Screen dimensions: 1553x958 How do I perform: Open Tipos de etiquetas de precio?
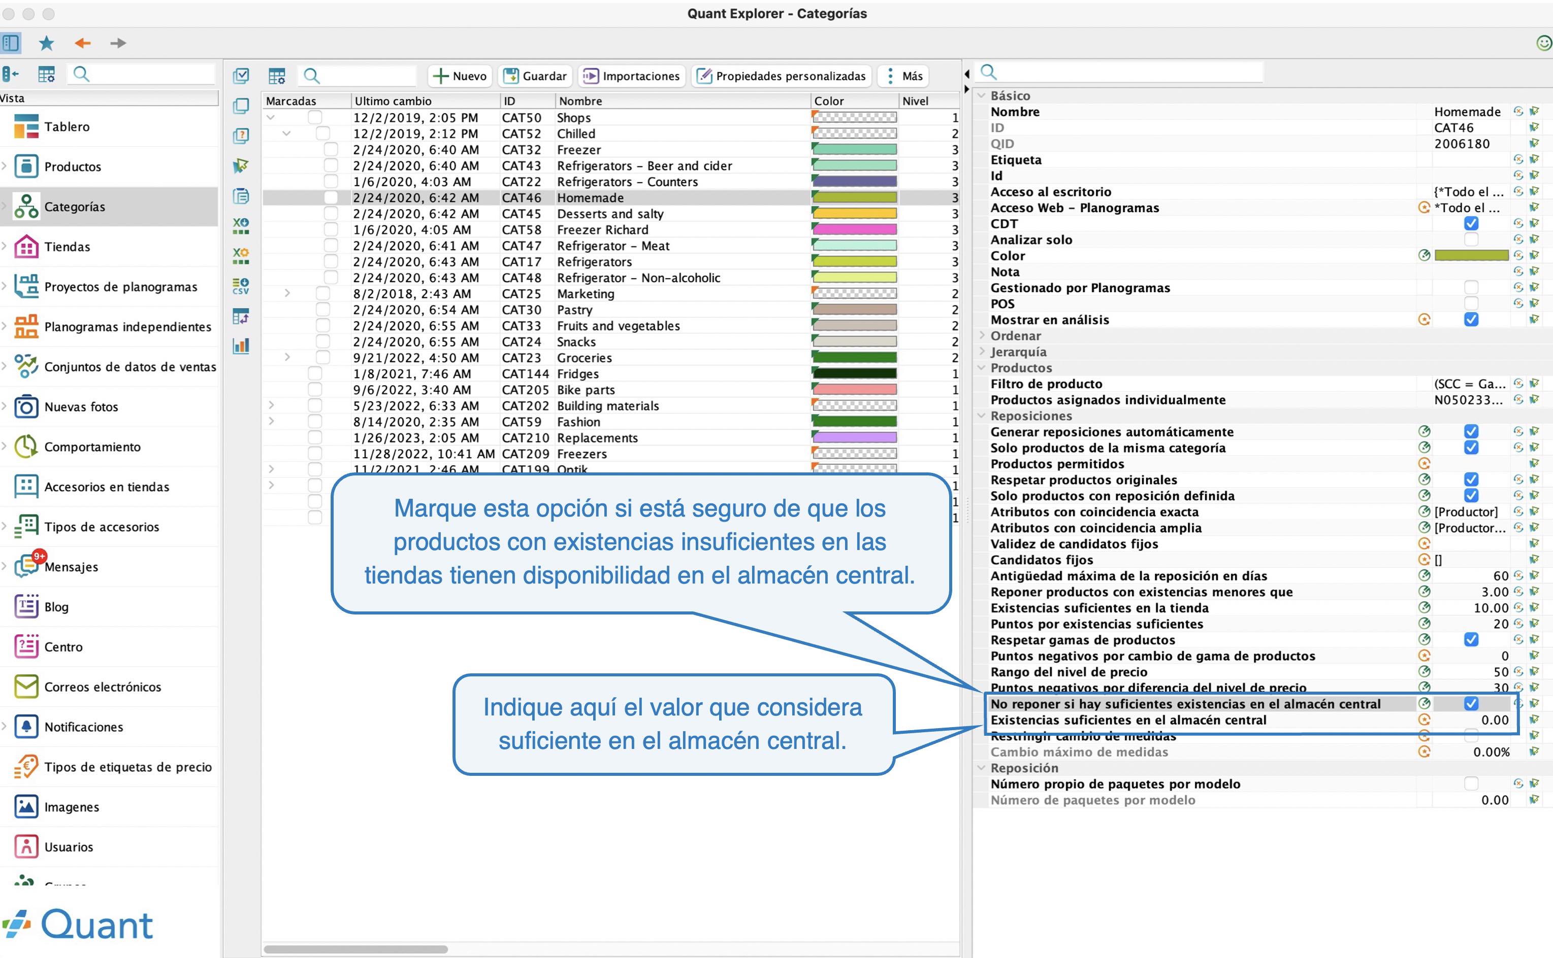(109, 767)
